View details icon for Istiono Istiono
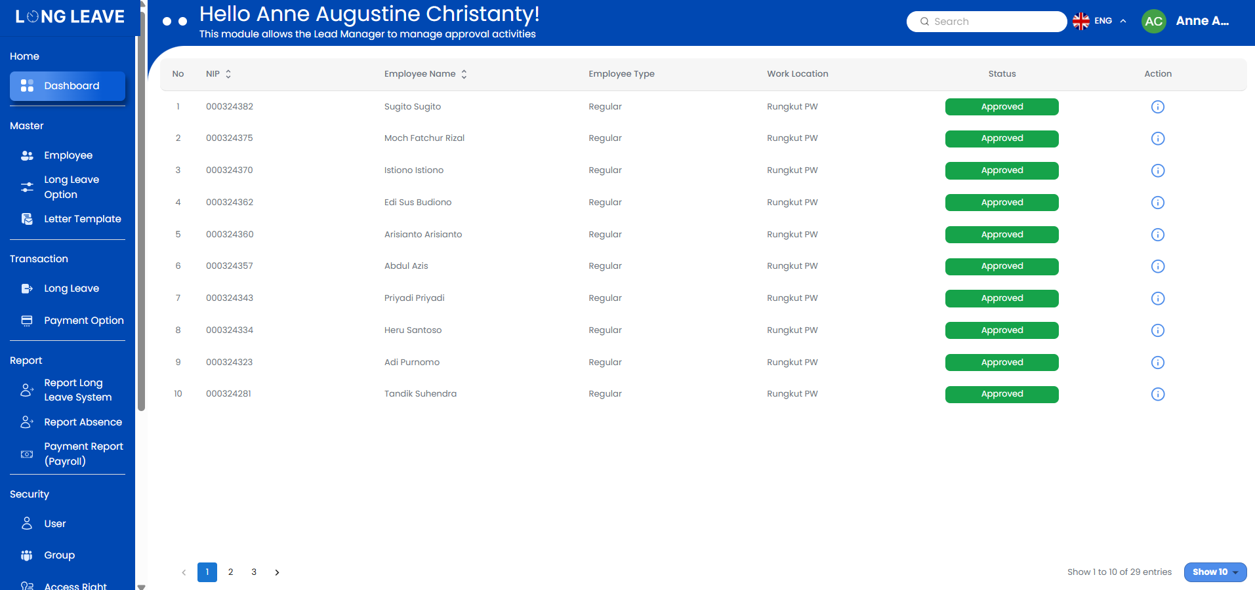 coord(1158,170)
